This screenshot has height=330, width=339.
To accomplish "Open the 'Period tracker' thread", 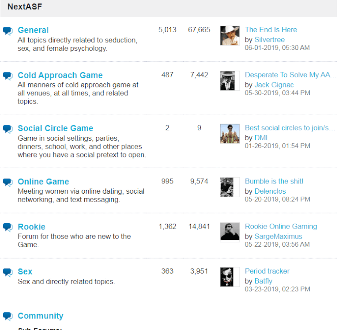I will point(267,271).
